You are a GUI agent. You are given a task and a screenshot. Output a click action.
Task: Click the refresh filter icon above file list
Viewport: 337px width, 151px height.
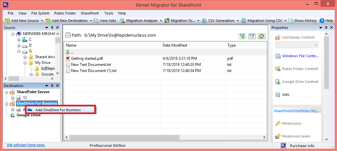click(242, 36)
